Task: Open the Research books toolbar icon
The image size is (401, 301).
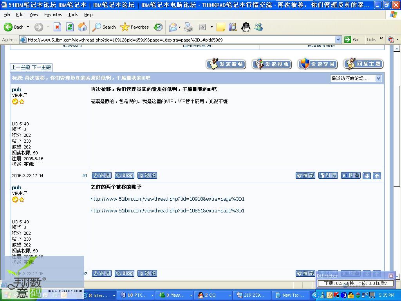Action: pos(233,27)
